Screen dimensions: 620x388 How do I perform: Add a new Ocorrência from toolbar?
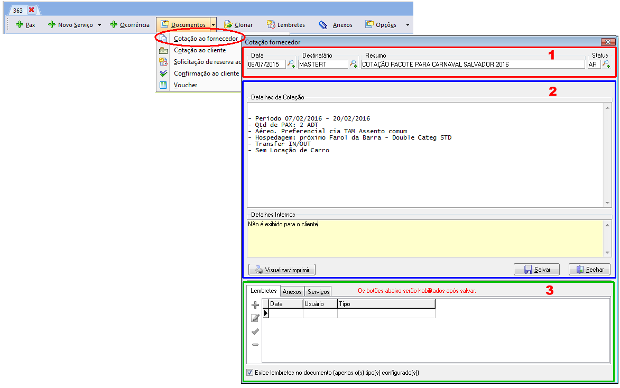coord(129,24)
